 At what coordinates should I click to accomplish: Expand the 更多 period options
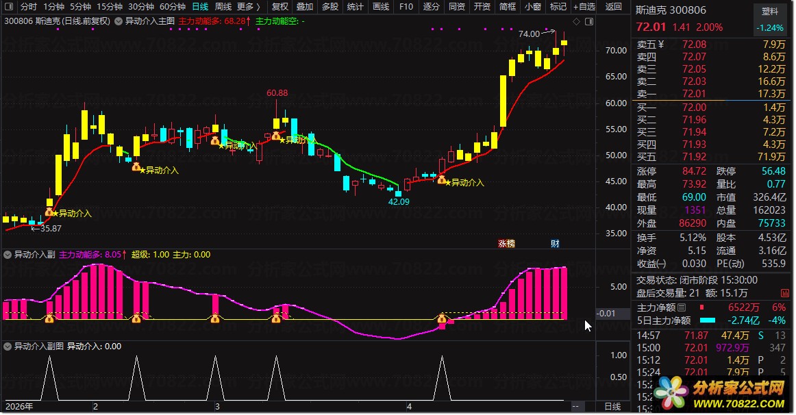click(248, 7)
